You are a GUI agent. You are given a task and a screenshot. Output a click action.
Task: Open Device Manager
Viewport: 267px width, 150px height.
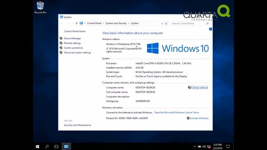[x=72, y=38]
